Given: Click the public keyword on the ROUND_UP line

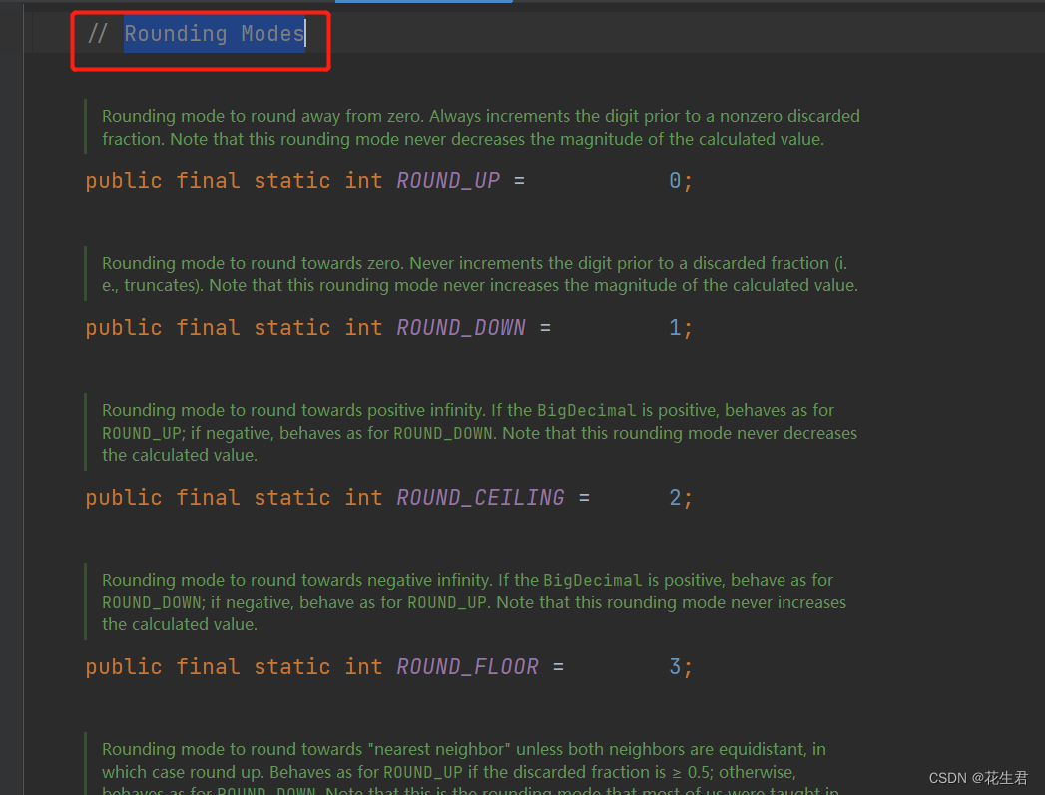Looking at the screenshot, I should 123,180.
